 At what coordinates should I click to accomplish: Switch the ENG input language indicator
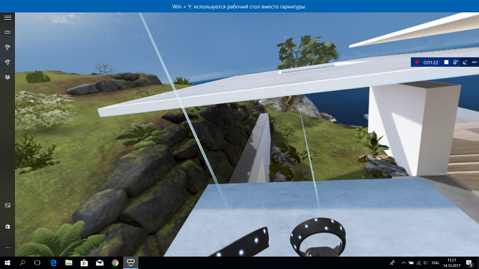[x=435, y=263]
